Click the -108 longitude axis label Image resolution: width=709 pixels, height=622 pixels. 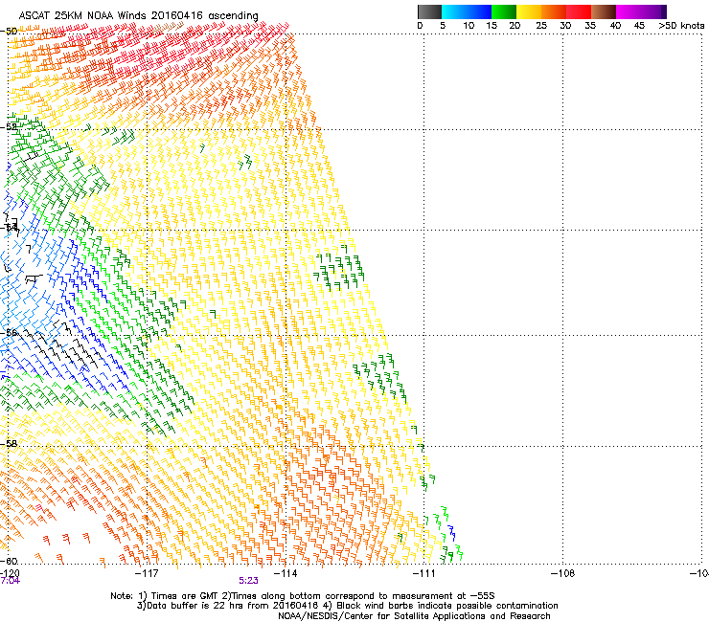tap(562, 573)
